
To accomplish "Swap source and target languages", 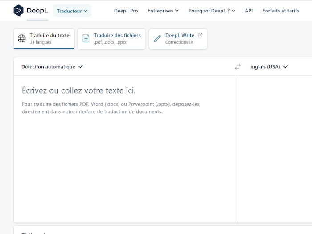I will point(238,67).
